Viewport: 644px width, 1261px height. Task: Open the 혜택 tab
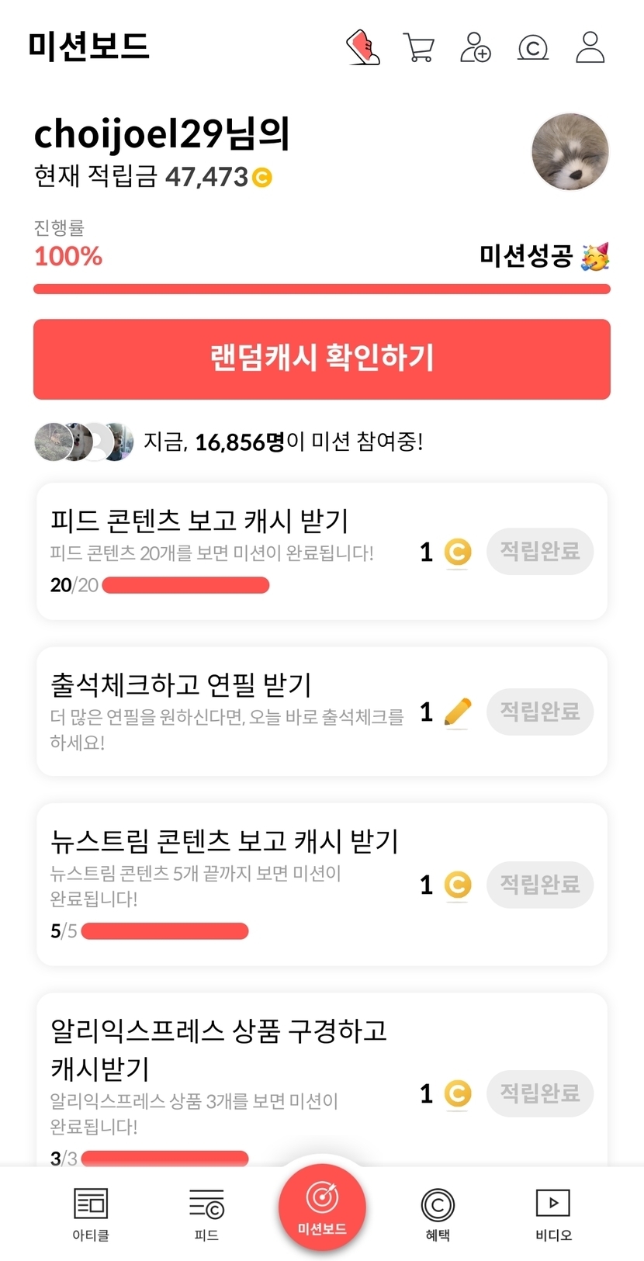click(438, 1214)
